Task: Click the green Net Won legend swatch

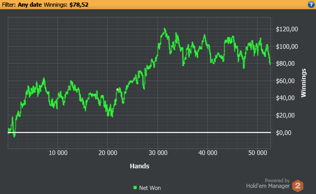Action: pyautogui.click(x=135, y=187)
